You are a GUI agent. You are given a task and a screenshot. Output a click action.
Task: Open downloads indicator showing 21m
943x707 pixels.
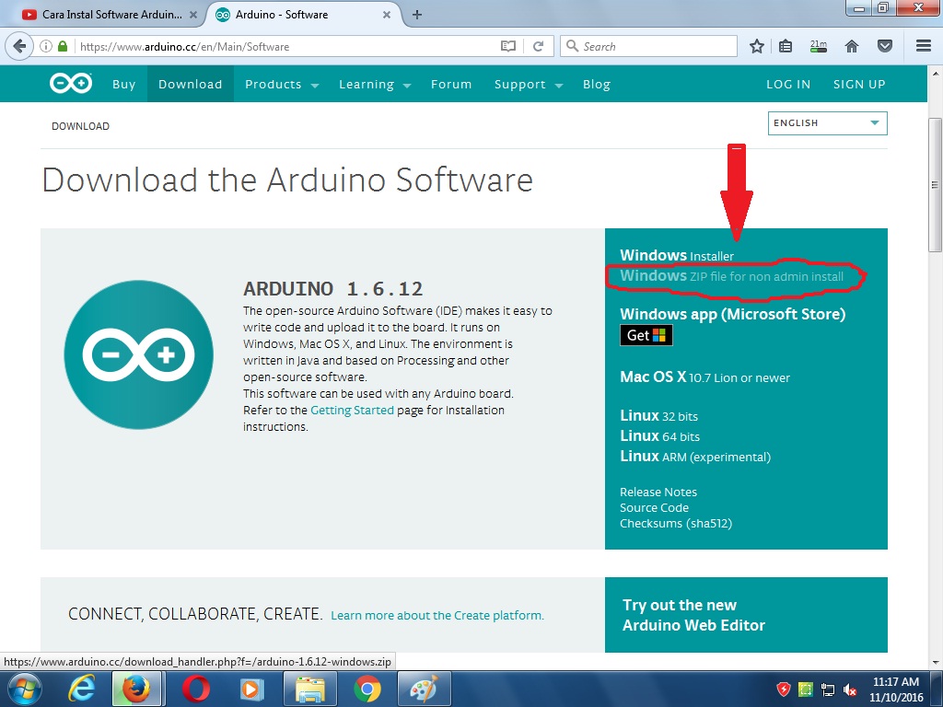coord(819,46)
